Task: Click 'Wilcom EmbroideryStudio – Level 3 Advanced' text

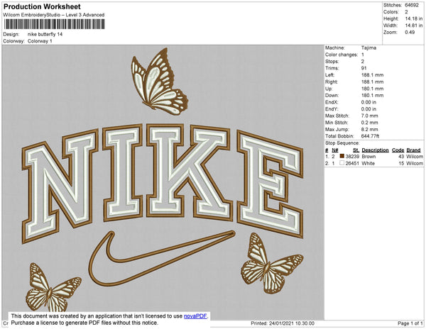Action: [54, 15]
